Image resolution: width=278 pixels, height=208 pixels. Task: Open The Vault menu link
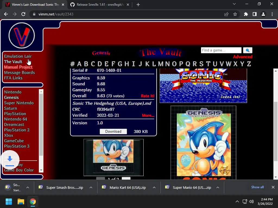(13, 62)
